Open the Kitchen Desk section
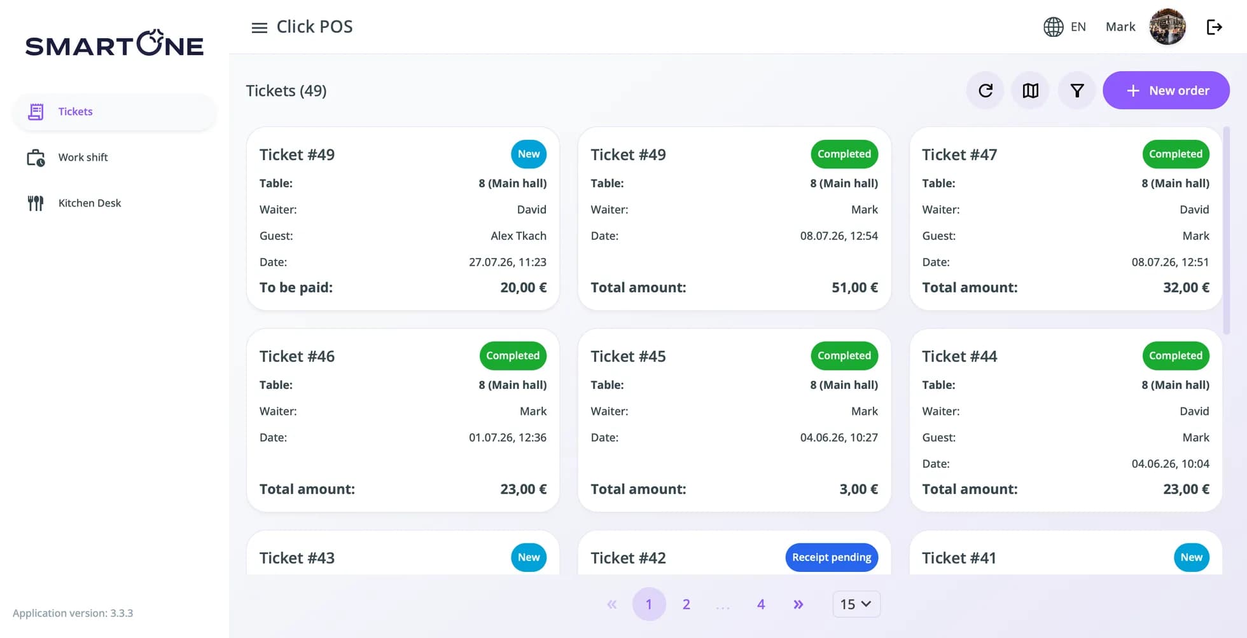Image resolution: width=1247 pixels, height=638 pixels. 115,203
